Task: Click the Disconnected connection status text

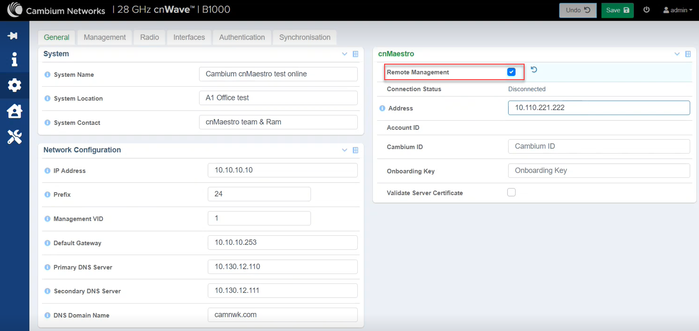Action: (x=527, y=89)
